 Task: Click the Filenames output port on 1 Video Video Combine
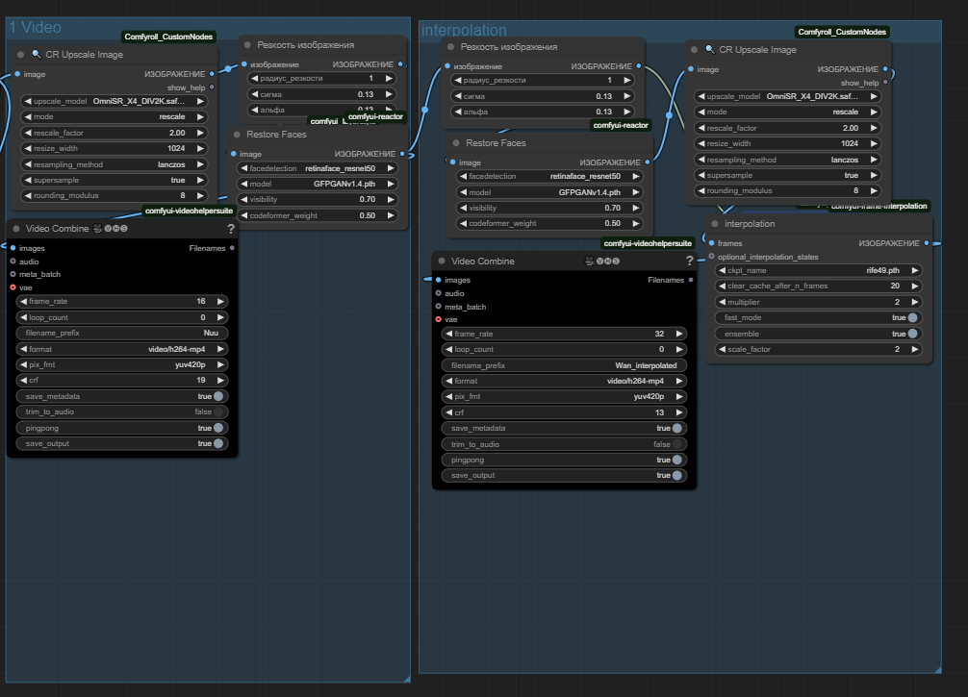click(232, 248)
